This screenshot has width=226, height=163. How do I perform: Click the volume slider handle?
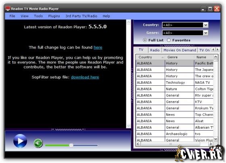click(x=71, y=145)
